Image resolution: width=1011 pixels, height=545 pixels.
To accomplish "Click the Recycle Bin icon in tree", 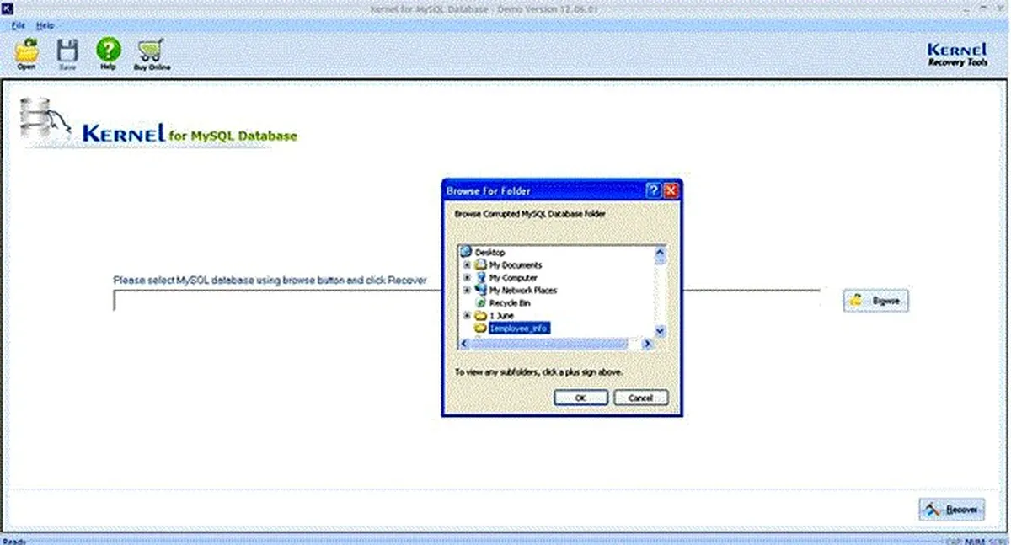I will [x=481, y=302].
